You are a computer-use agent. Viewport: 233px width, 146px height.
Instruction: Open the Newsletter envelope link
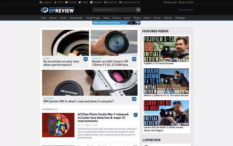110,2
